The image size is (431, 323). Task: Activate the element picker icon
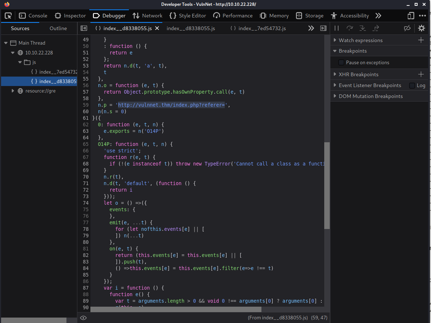(8, 16)
